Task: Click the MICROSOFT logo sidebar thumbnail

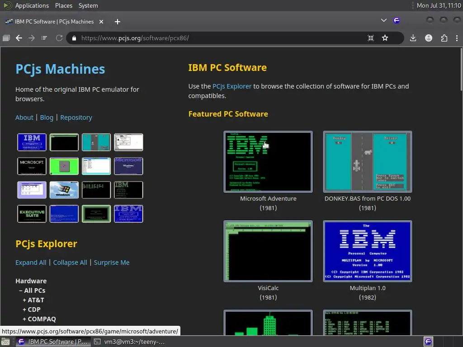Action: 32,166
